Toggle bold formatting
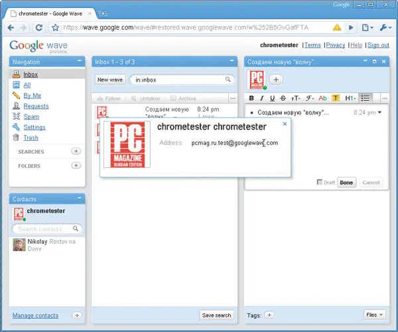This screenshot has height=332, width=398. (x=251, y=98)
